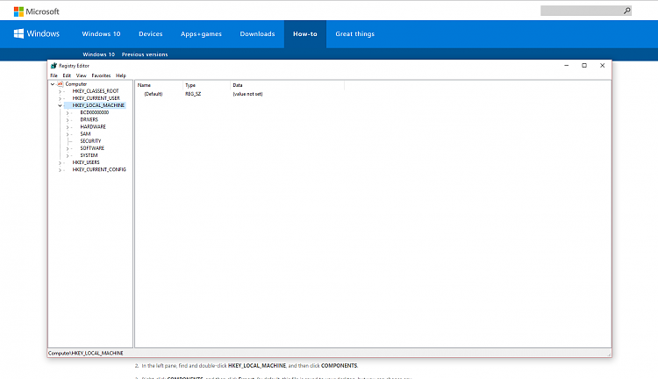Select the HKEY_CURRENT_USER key

97,98
